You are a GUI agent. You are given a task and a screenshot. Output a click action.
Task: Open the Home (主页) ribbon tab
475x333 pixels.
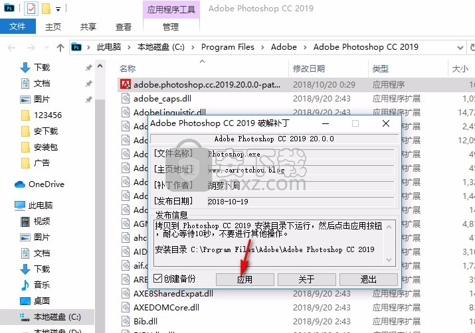pos(53,27)
